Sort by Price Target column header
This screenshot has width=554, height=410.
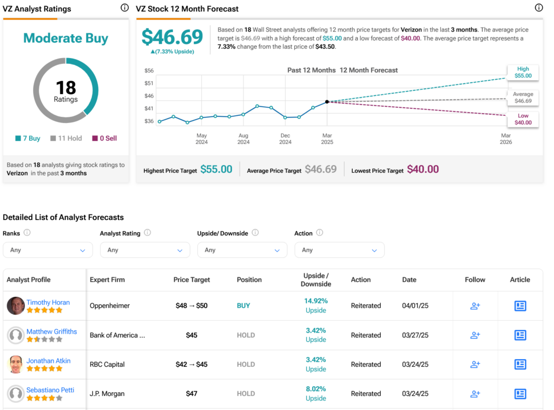point(192,280)
